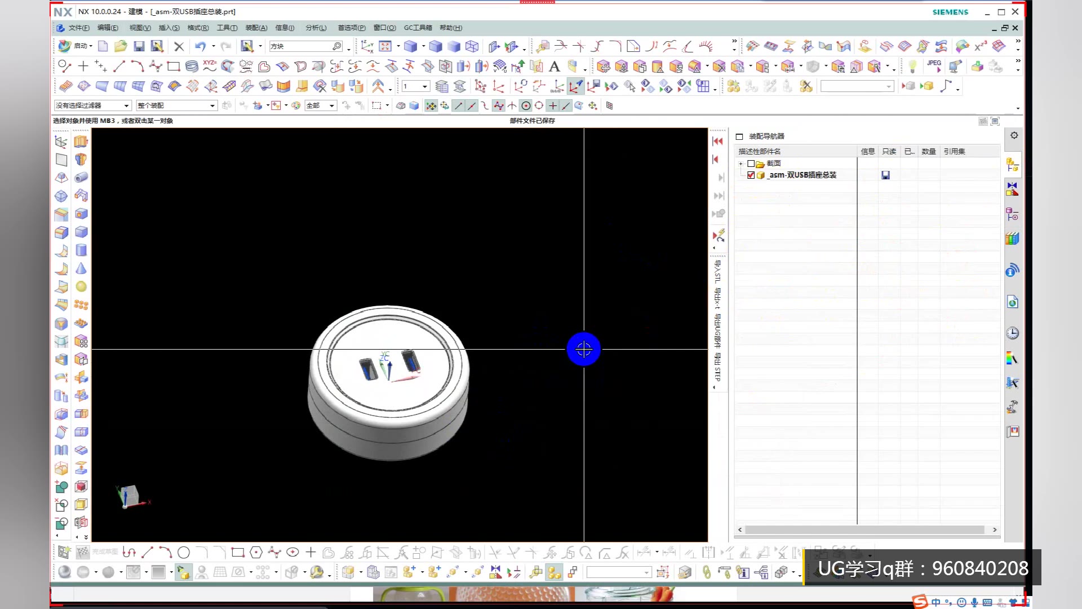The image size is (1082, 609).
Task: Click the JPEG export icon
Action: point(934,65)
